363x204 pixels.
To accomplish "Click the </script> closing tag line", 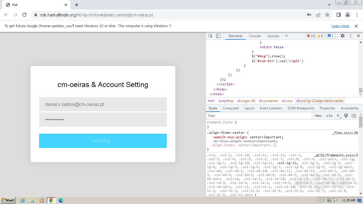I will [x=226, y=84].
